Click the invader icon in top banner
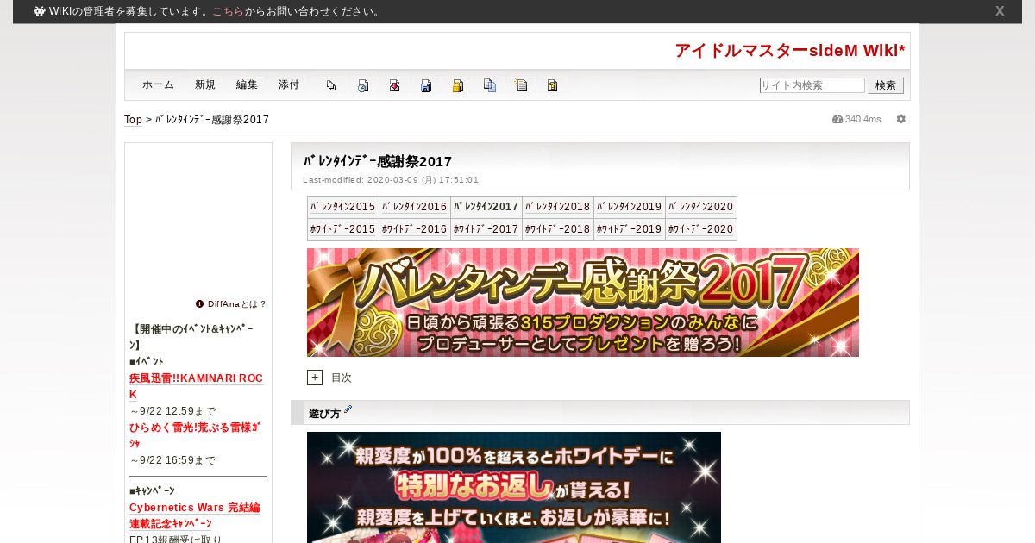The image size is (1035, 543). [x=40, y=11]
